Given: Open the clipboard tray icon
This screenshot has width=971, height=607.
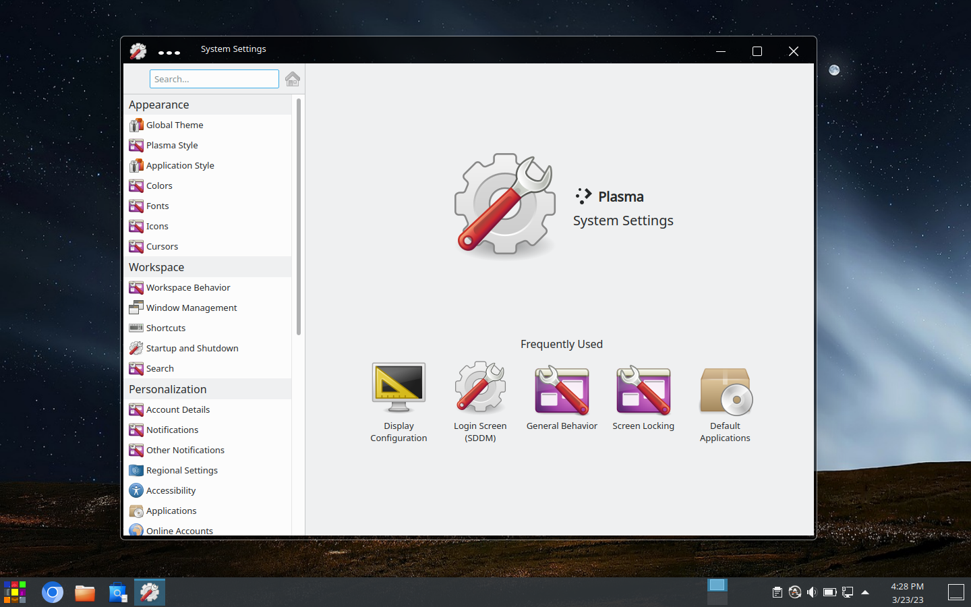Looking at the screenshot, I should (777, 592).
